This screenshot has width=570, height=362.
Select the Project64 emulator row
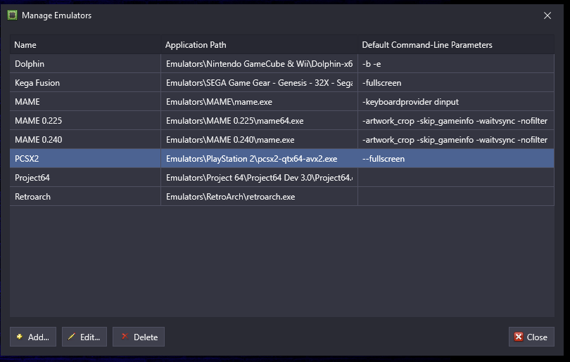click(282, 178)
